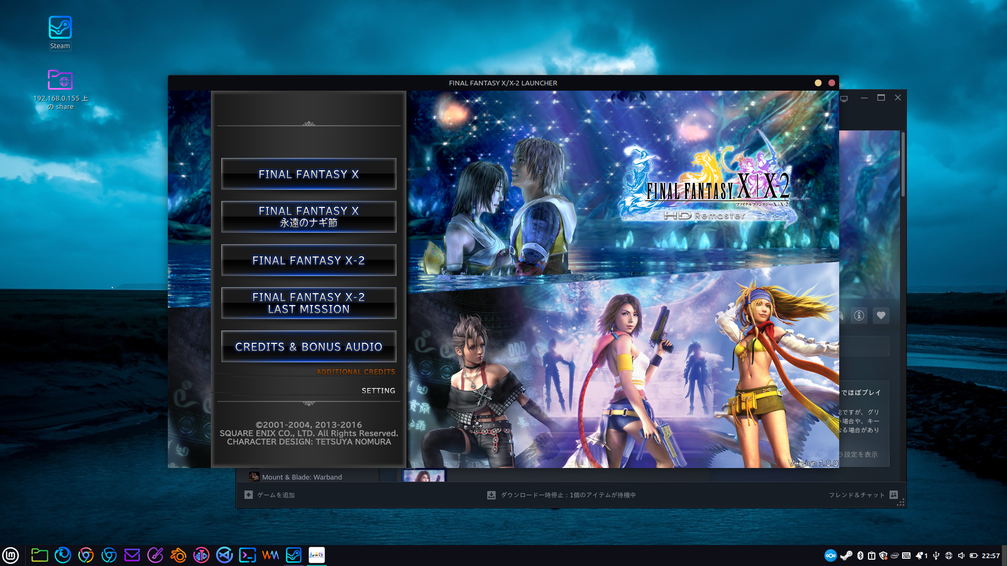Open the security shield tray icon
The width and height of the screenshot is (1007, 566).
pyautogui.click(x=883, y=556)
